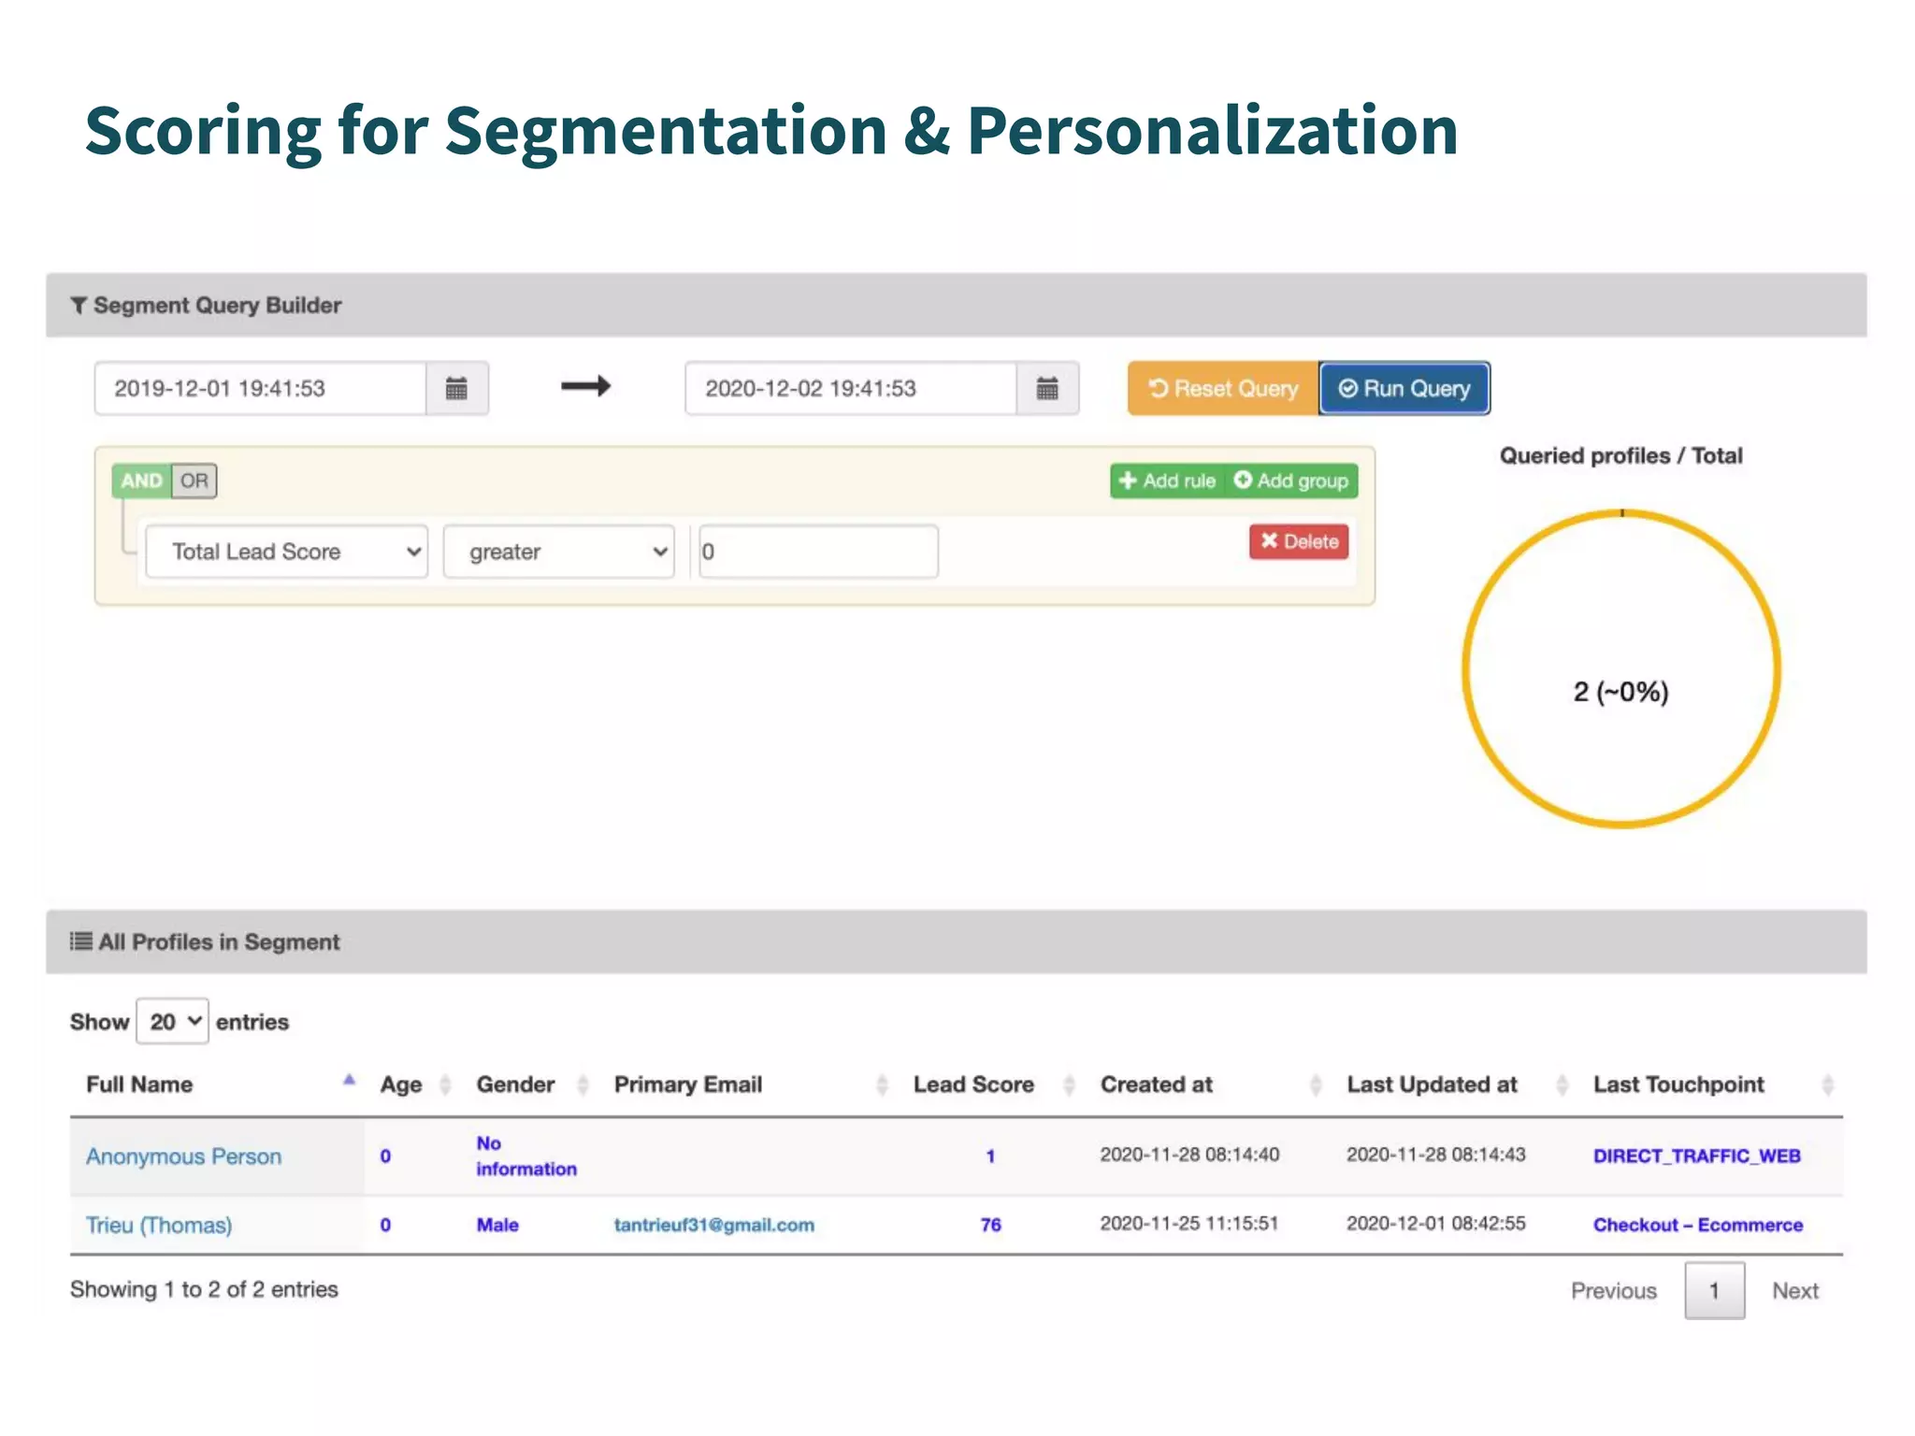Open the start date calendar picker

456,388
